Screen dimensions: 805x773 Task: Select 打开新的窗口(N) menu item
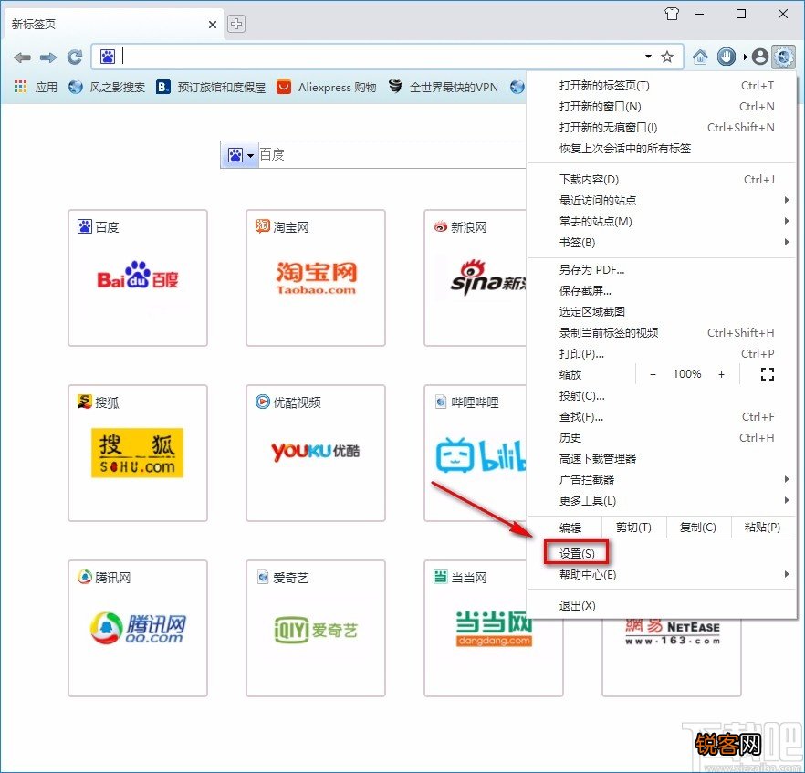click(663, 107)
